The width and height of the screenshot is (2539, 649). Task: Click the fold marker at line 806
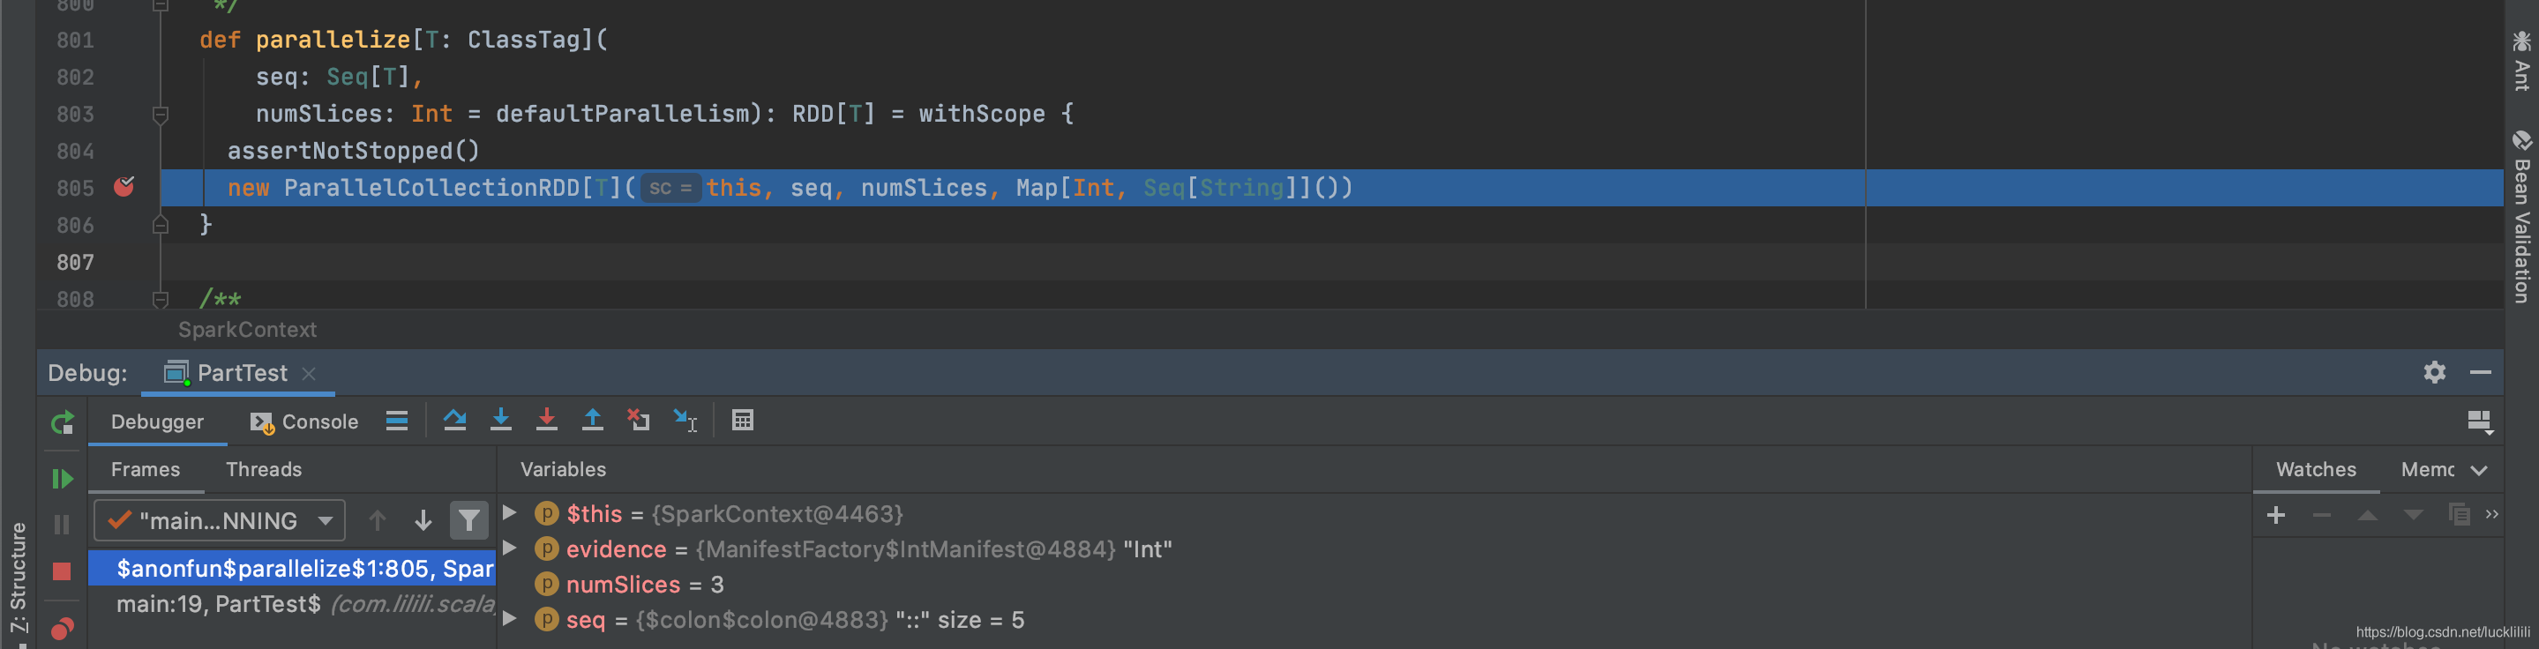click(x=161, y=225)
